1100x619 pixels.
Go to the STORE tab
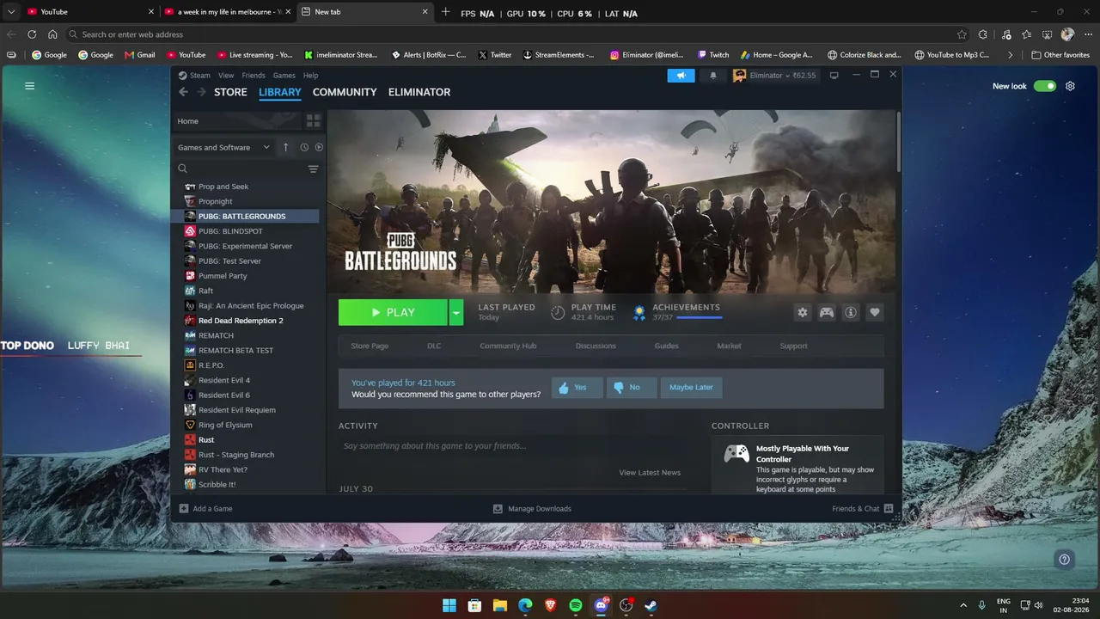(230, 92)
